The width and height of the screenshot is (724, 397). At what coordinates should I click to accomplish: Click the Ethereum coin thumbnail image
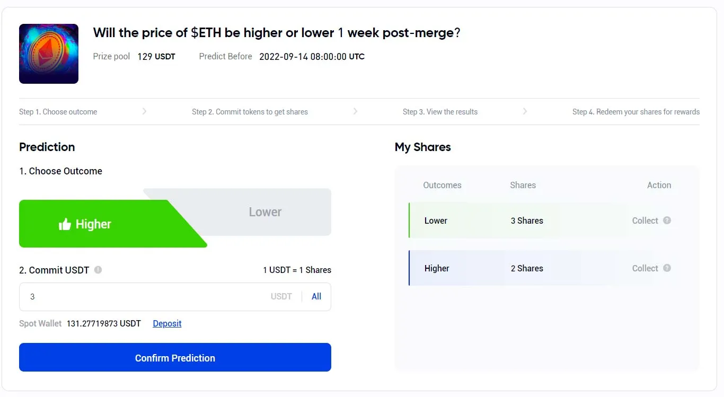(x=49, y=54)
